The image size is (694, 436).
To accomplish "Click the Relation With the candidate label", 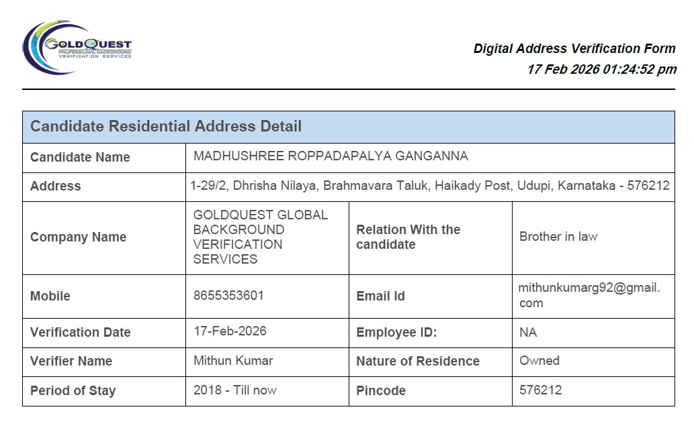I will pyautogui.click(x=408, y=237).
